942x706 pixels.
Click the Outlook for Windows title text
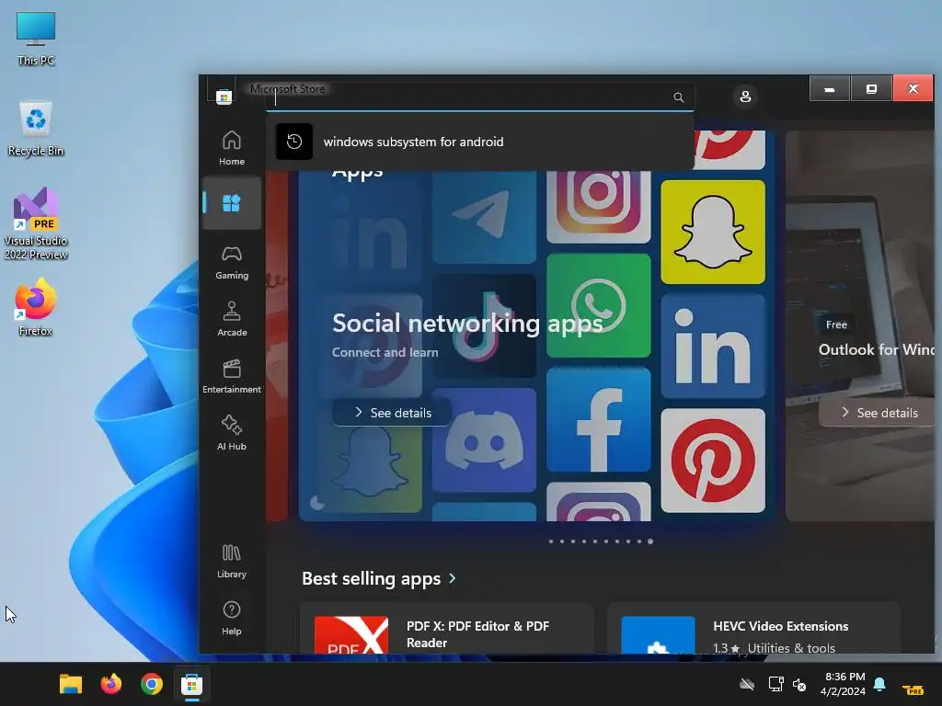(x=877, y=349)
